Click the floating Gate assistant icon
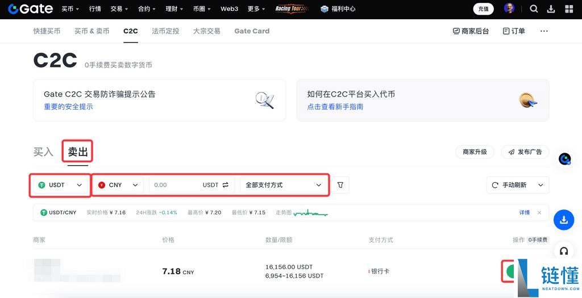This screenshot has height=298, width=582. [x=565, y=160]
